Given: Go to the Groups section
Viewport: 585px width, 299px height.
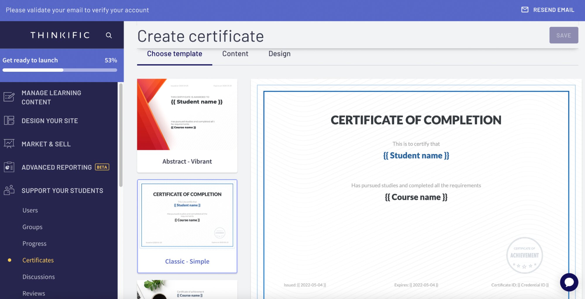Looking at the screenshot, I should (x=32, y=227).
